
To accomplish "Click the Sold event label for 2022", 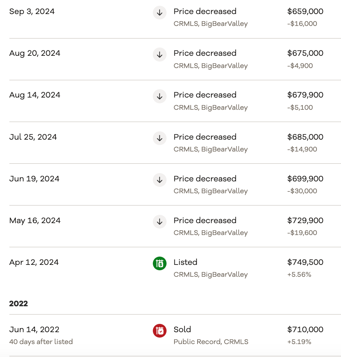I will tap(182, 329).
